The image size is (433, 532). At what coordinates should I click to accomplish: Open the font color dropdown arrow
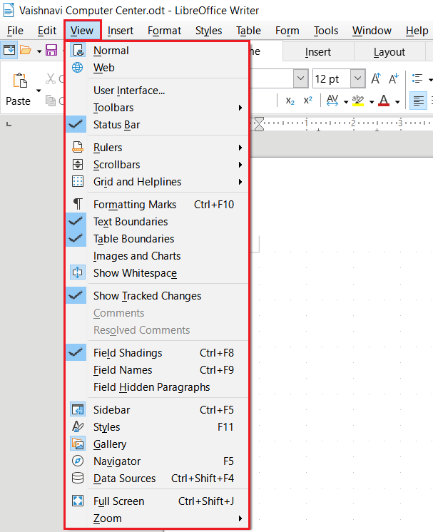[x=397, y=101]
